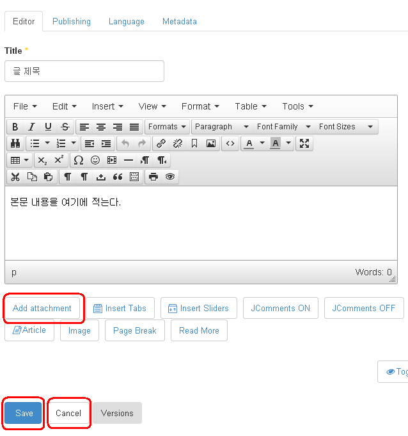Expand text color picker arrow

pyautogui.click(x=262, y=143)
